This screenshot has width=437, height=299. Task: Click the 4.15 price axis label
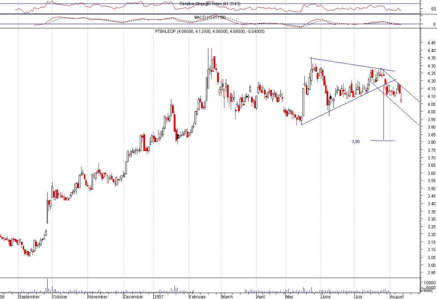(x=431, y=89)
